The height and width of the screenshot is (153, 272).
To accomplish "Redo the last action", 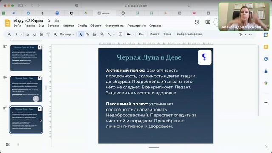I will 34,34.
